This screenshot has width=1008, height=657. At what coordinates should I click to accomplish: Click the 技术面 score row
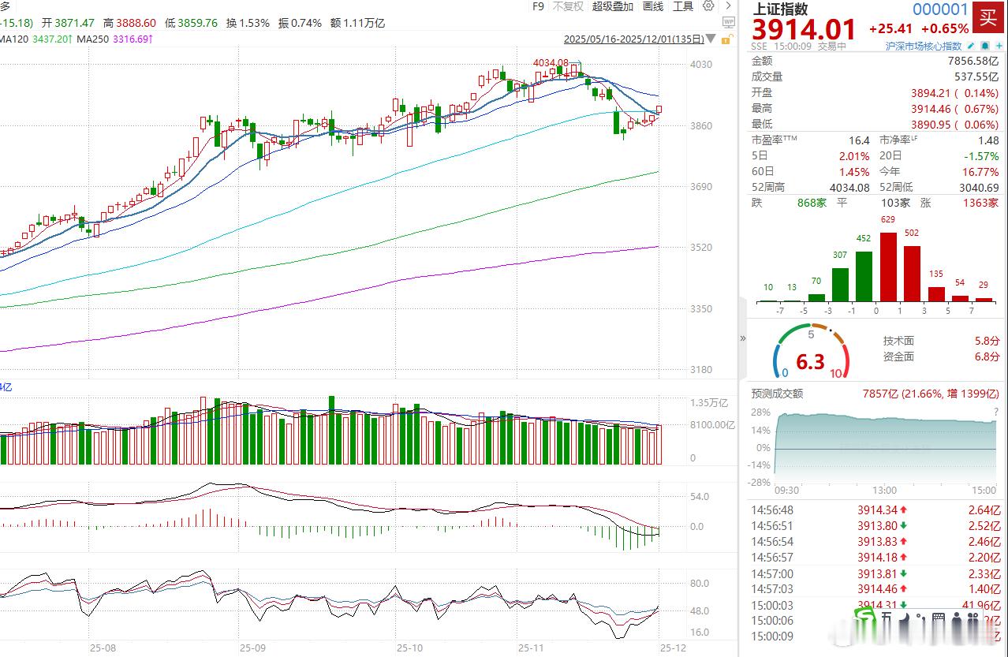[941, 341]
